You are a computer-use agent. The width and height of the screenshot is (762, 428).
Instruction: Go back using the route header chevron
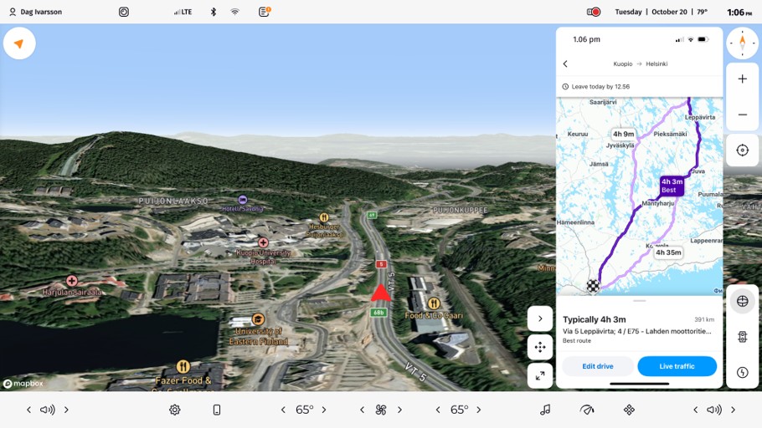[x=565, y=64]
